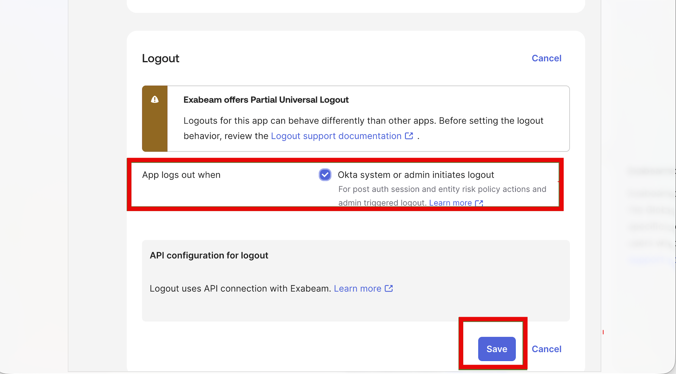Click the checkmark icon inside the blue checkbox
The width and height of the screenshot is (676, 374).
coord(325,175)
